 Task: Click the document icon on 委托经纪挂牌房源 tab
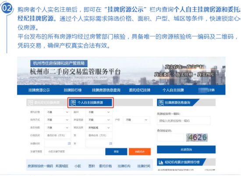coord(30,102)
